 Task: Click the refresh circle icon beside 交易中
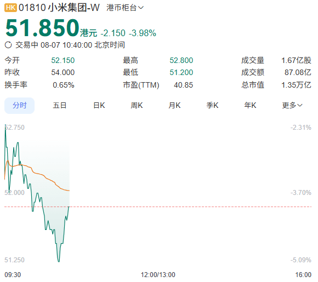8,45
